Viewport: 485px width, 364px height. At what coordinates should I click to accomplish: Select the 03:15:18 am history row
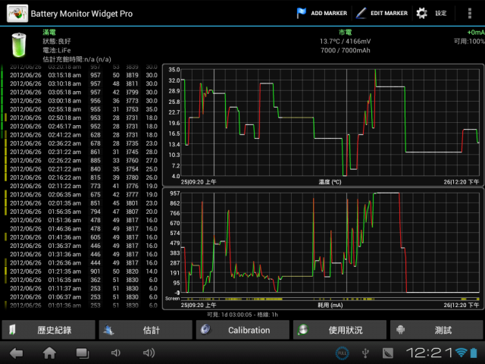pos(82,75)
